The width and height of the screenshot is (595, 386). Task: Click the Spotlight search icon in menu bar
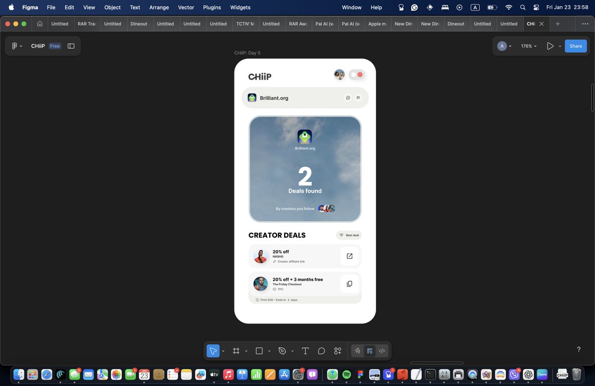(x=523, y=7)
